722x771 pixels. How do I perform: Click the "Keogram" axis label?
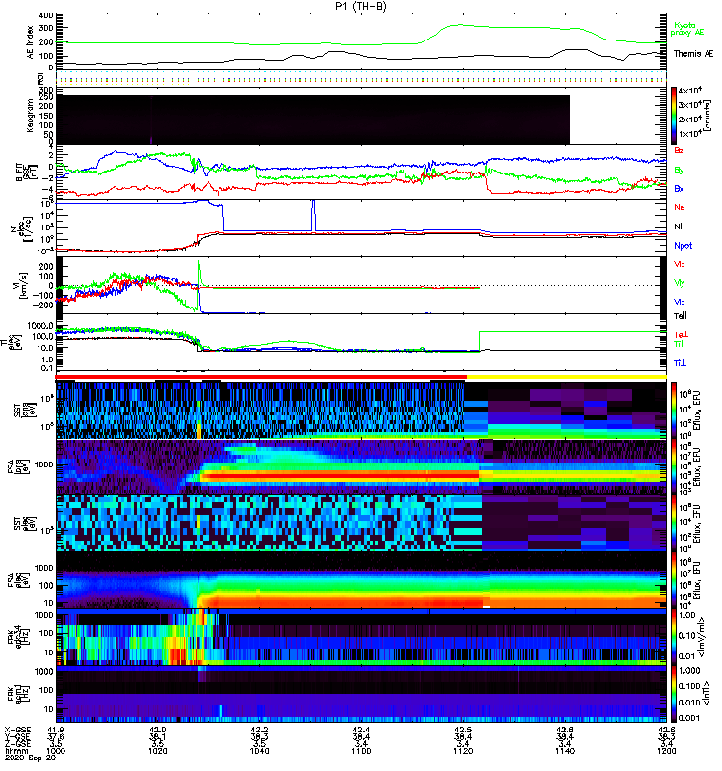tap(30, 116)
